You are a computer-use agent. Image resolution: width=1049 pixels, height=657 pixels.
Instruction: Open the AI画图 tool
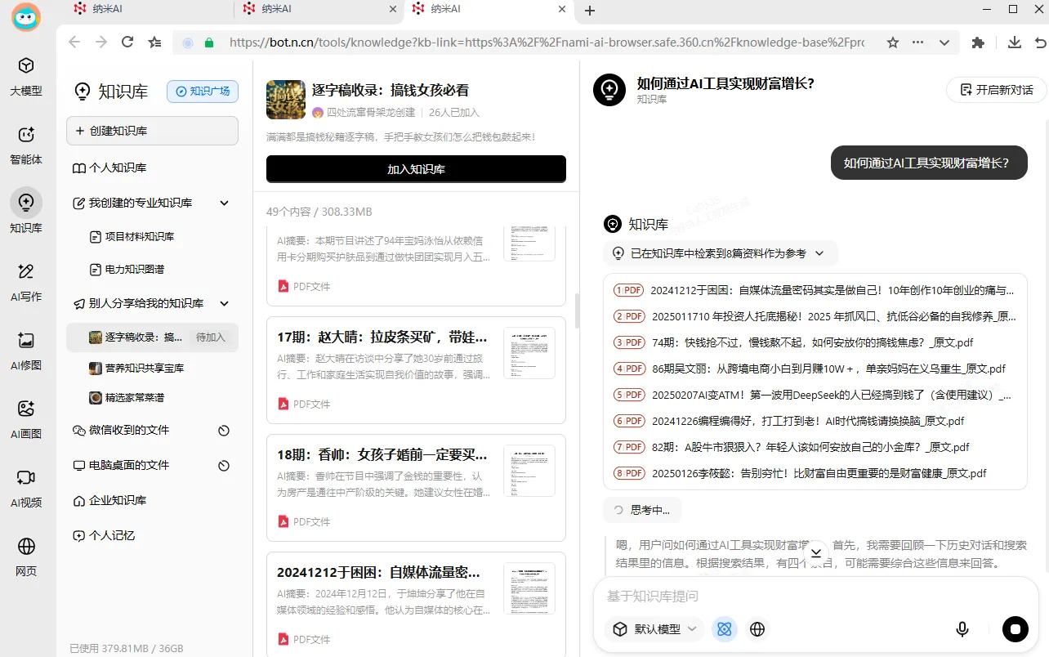(26, 420)
